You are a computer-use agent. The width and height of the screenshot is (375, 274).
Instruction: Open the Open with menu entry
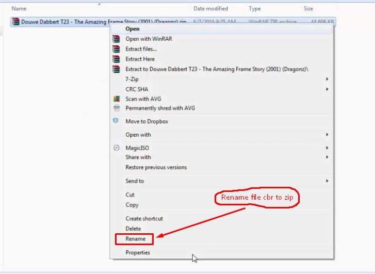point(222,135)
